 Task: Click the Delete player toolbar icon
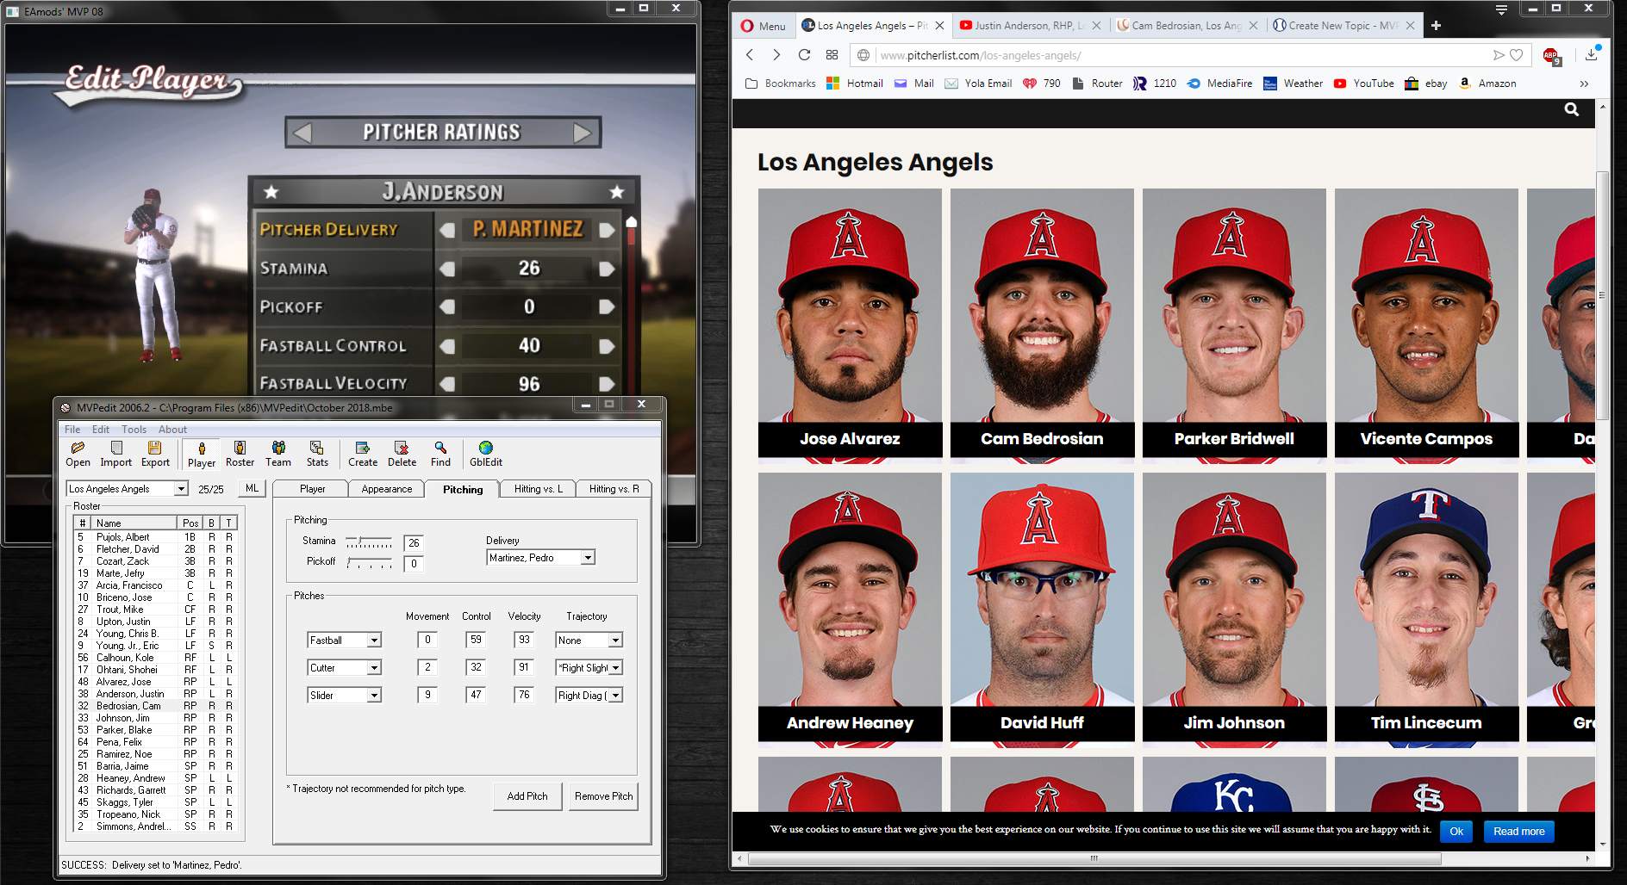point(402,454)
